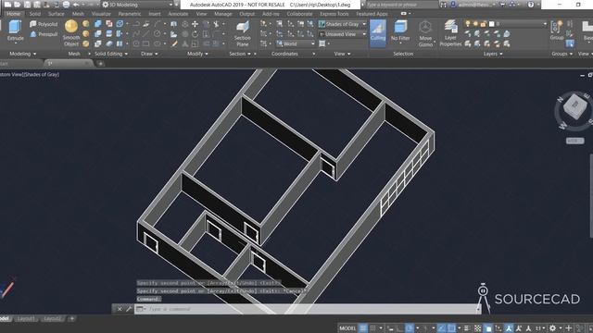Open the World coordinate system dropdown
This screenshot has height=333, width=593.
click(296, 43)
